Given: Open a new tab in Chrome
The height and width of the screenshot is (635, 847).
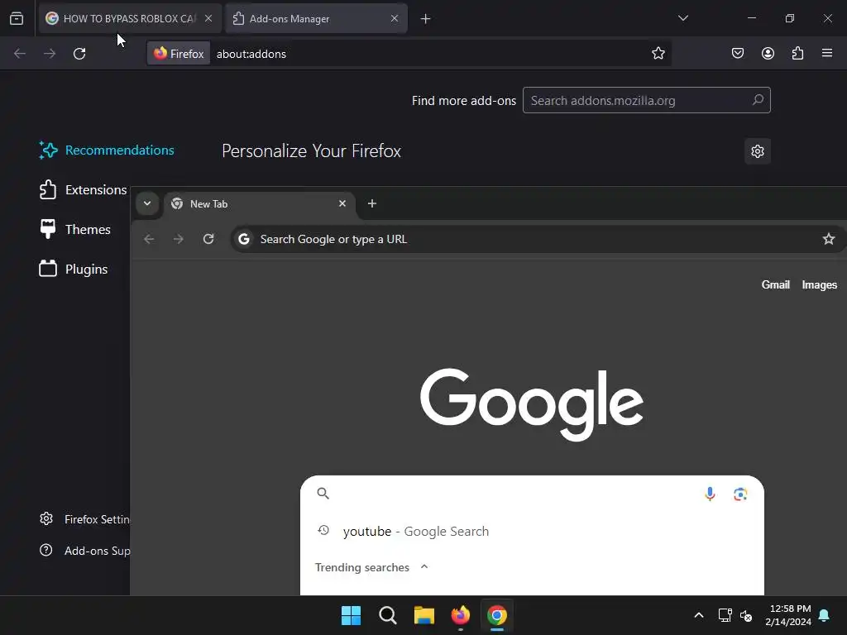Looking at the screenshot, I should [371, 203].
